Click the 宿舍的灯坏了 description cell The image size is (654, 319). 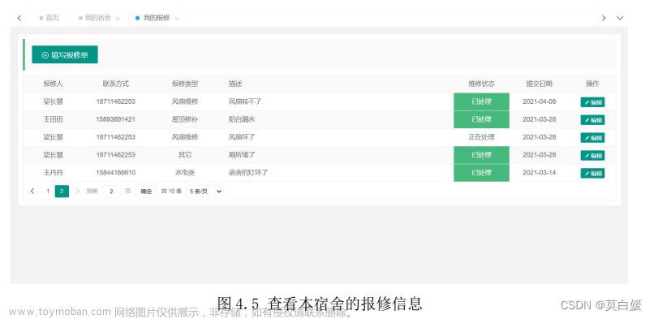tap(248, 173)
